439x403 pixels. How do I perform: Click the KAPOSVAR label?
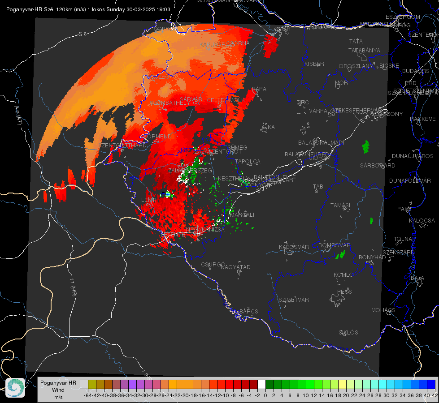[294, 247]
